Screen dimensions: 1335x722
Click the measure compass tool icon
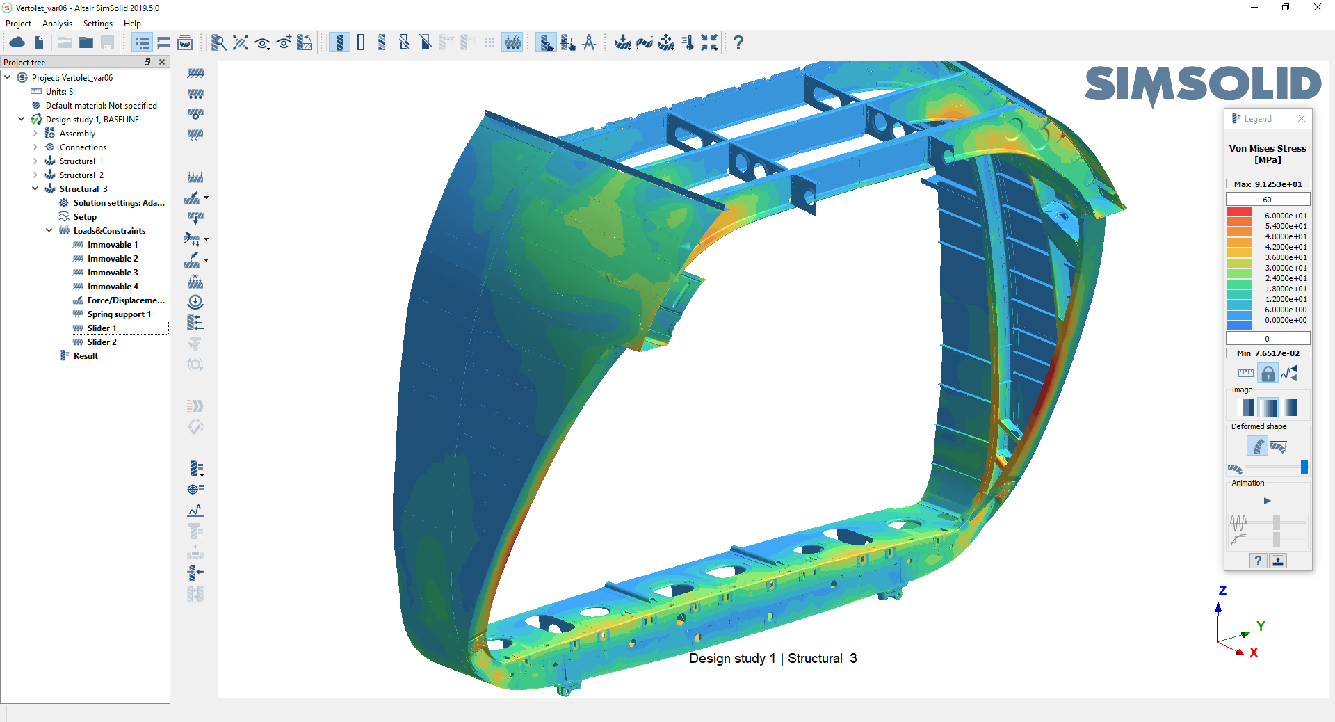point(589,43)
